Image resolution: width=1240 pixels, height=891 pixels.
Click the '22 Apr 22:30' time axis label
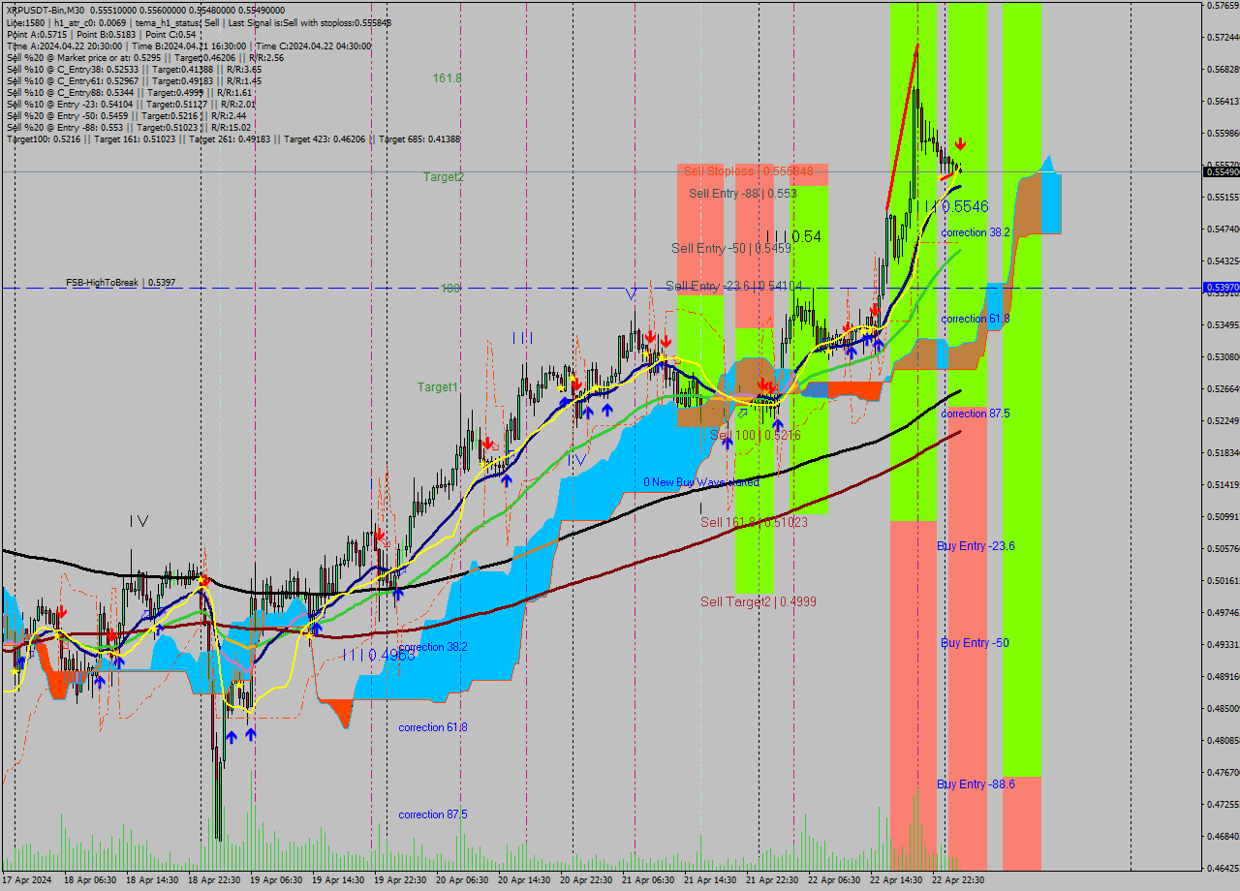[958, 880]
